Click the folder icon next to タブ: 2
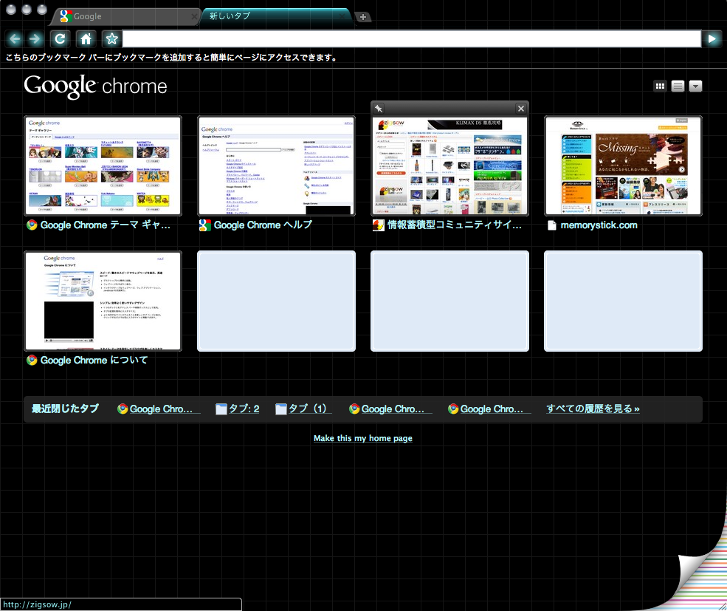 click(x=221, y=409)
